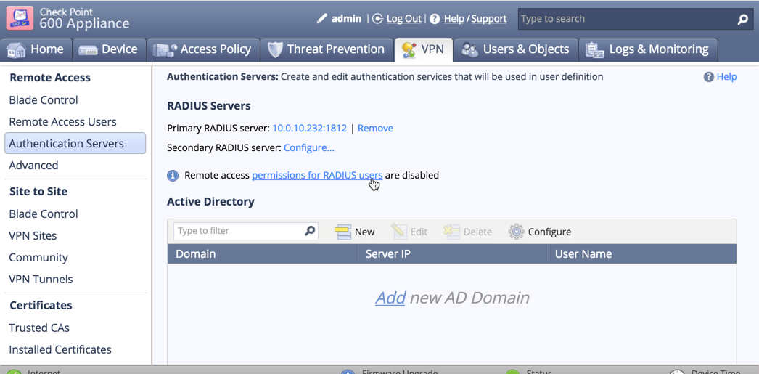759x374 pixels.
Task: Remove the primary RADIUS server
Action: pyautogui.click(x=375, y=128)
